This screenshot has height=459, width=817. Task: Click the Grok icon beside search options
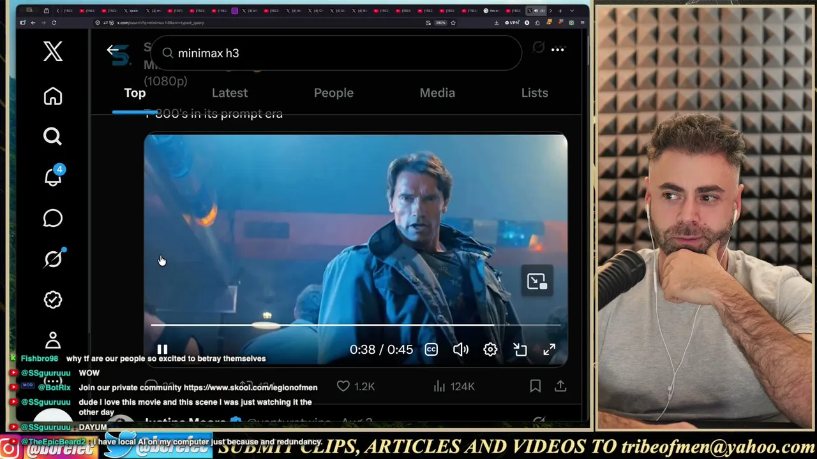538,48
